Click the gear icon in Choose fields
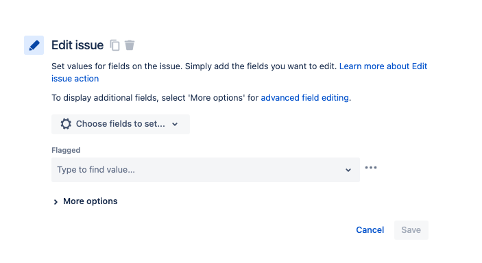482x263 pixels. [x=66, y=124]
